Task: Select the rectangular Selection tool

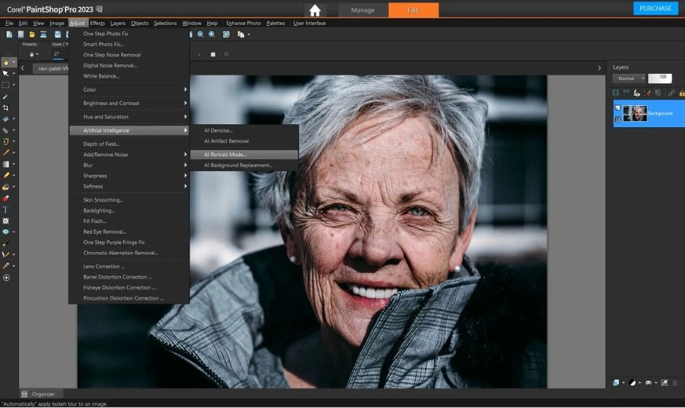Action: click(5, 84)
